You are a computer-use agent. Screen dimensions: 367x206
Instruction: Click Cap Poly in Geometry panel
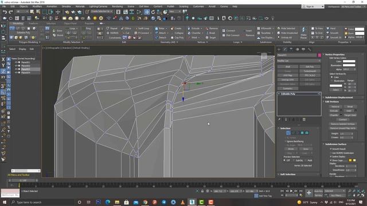tap(177, 37)
